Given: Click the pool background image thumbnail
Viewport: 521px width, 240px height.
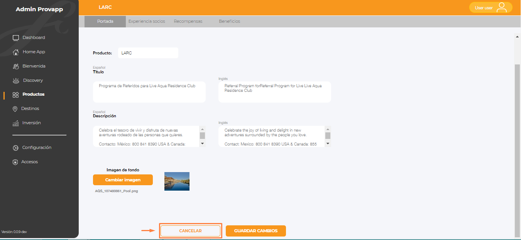Looking at the screenshot, I should 177,181.
